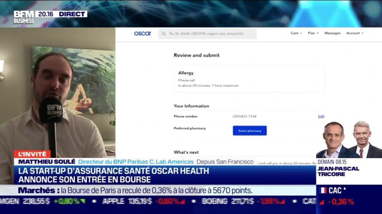
Task: Edit the phone number
Action: [321, 116]
